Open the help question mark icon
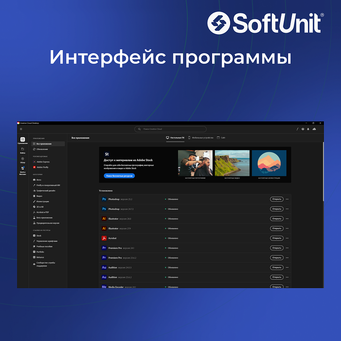Viewport: 341px width, 341px height. 303,129
